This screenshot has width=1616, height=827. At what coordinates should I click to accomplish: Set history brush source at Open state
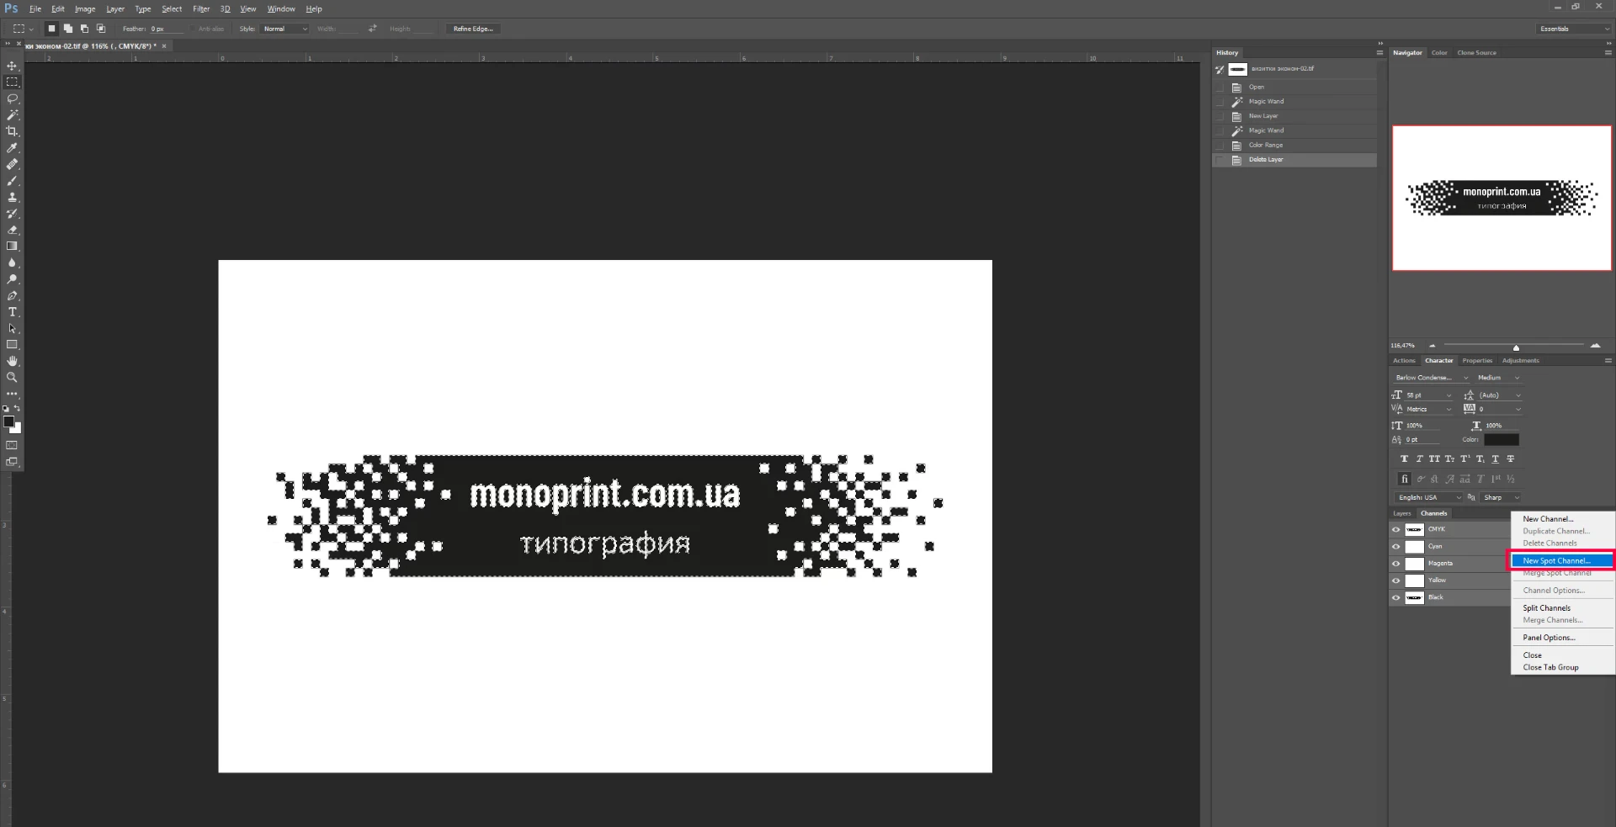pos(1220,87)
